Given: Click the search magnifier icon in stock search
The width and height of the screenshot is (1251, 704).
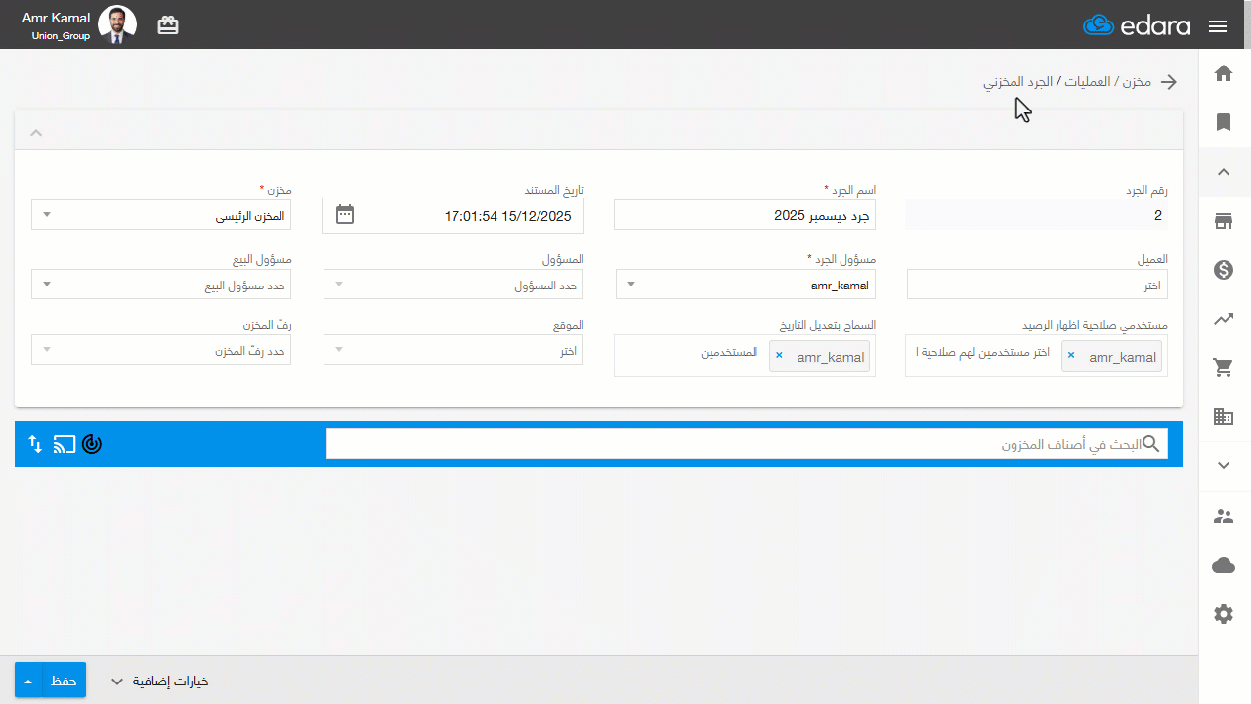Looking at the screenshot, I should pos(1151,444).
